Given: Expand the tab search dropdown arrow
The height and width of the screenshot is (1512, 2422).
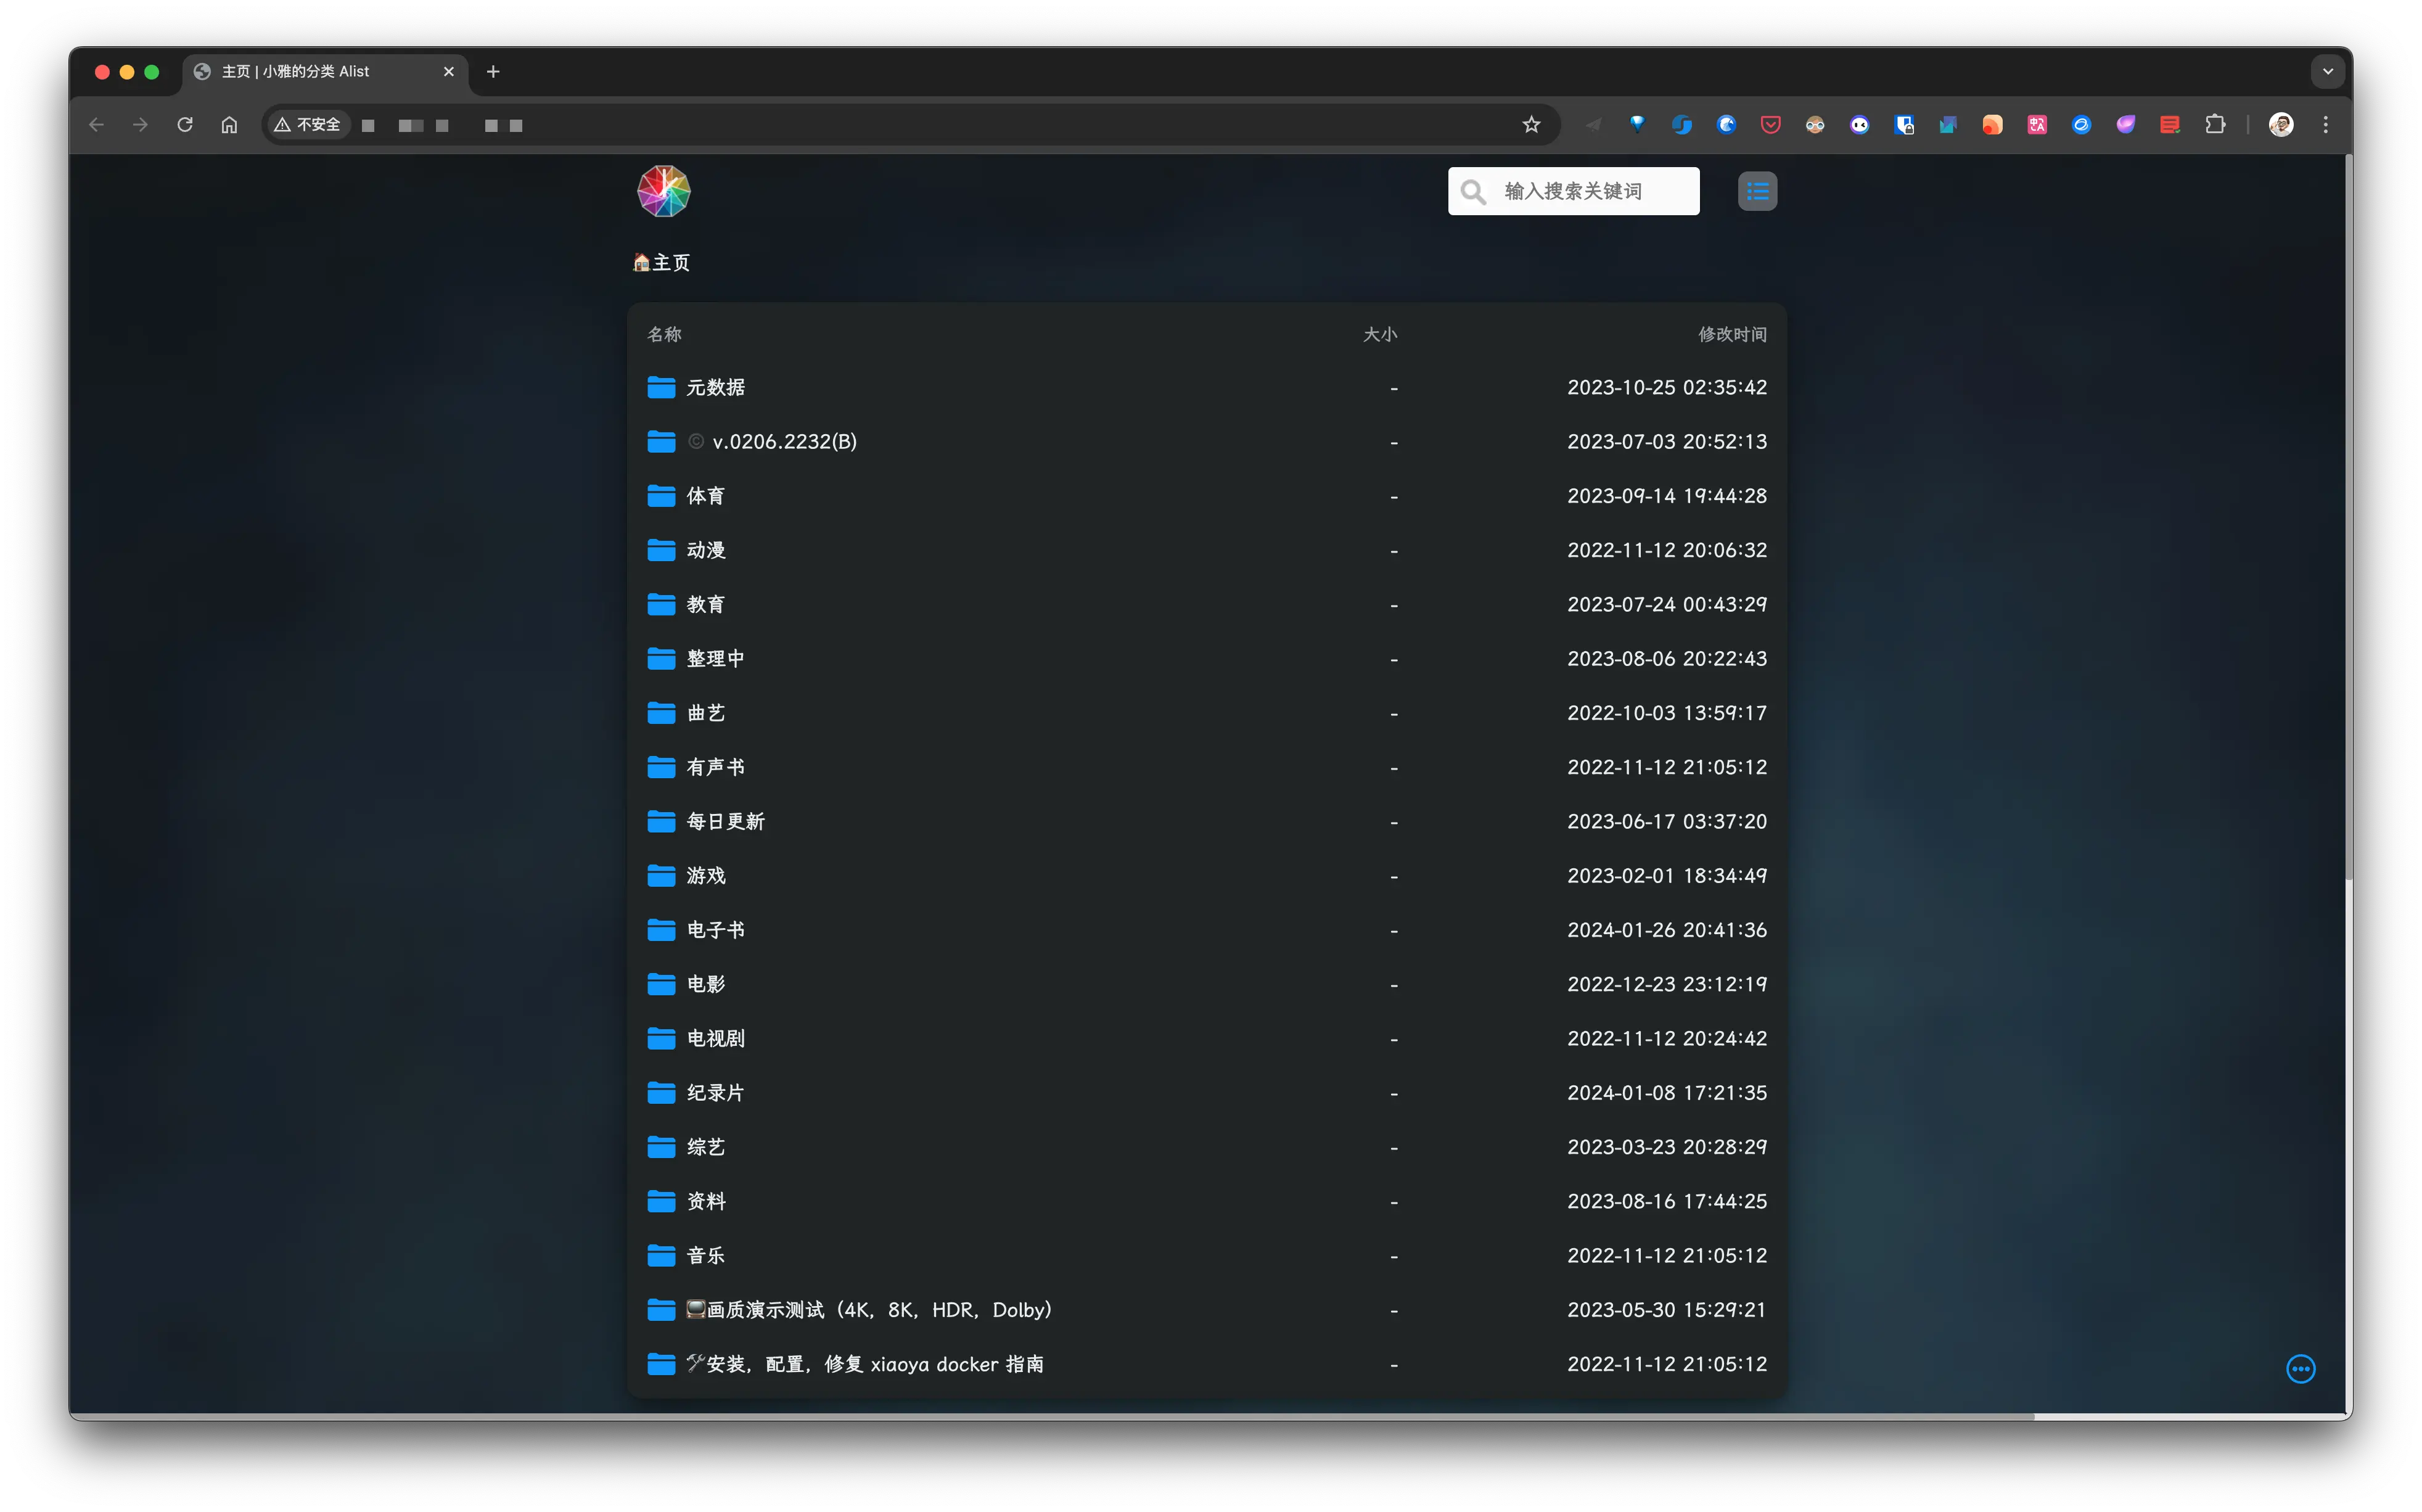Looking at the screenshot, I should coord(2327,72).
